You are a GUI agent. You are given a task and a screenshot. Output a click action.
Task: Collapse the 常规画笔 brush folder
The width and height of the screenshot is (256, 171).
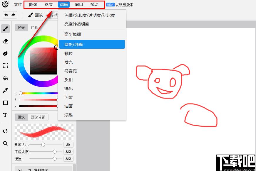click(x=20, y=170)
